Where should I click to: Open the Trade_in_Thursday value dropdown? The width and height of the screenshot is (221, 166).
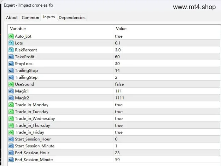167,125
